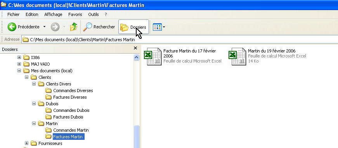Expand the Fournisseurs folder node
This screenshot has width=338, height=148.
[x=26, y=143]
